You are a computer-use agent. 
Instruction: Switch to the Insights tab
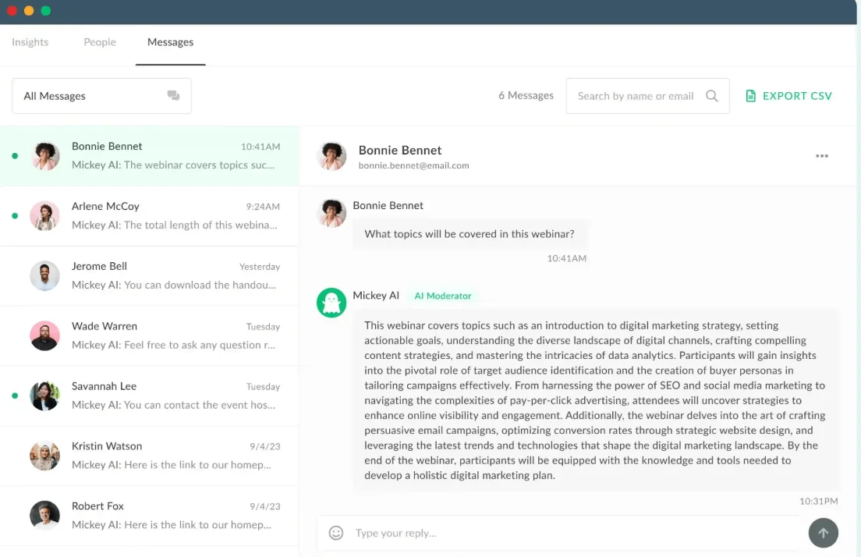29,42
